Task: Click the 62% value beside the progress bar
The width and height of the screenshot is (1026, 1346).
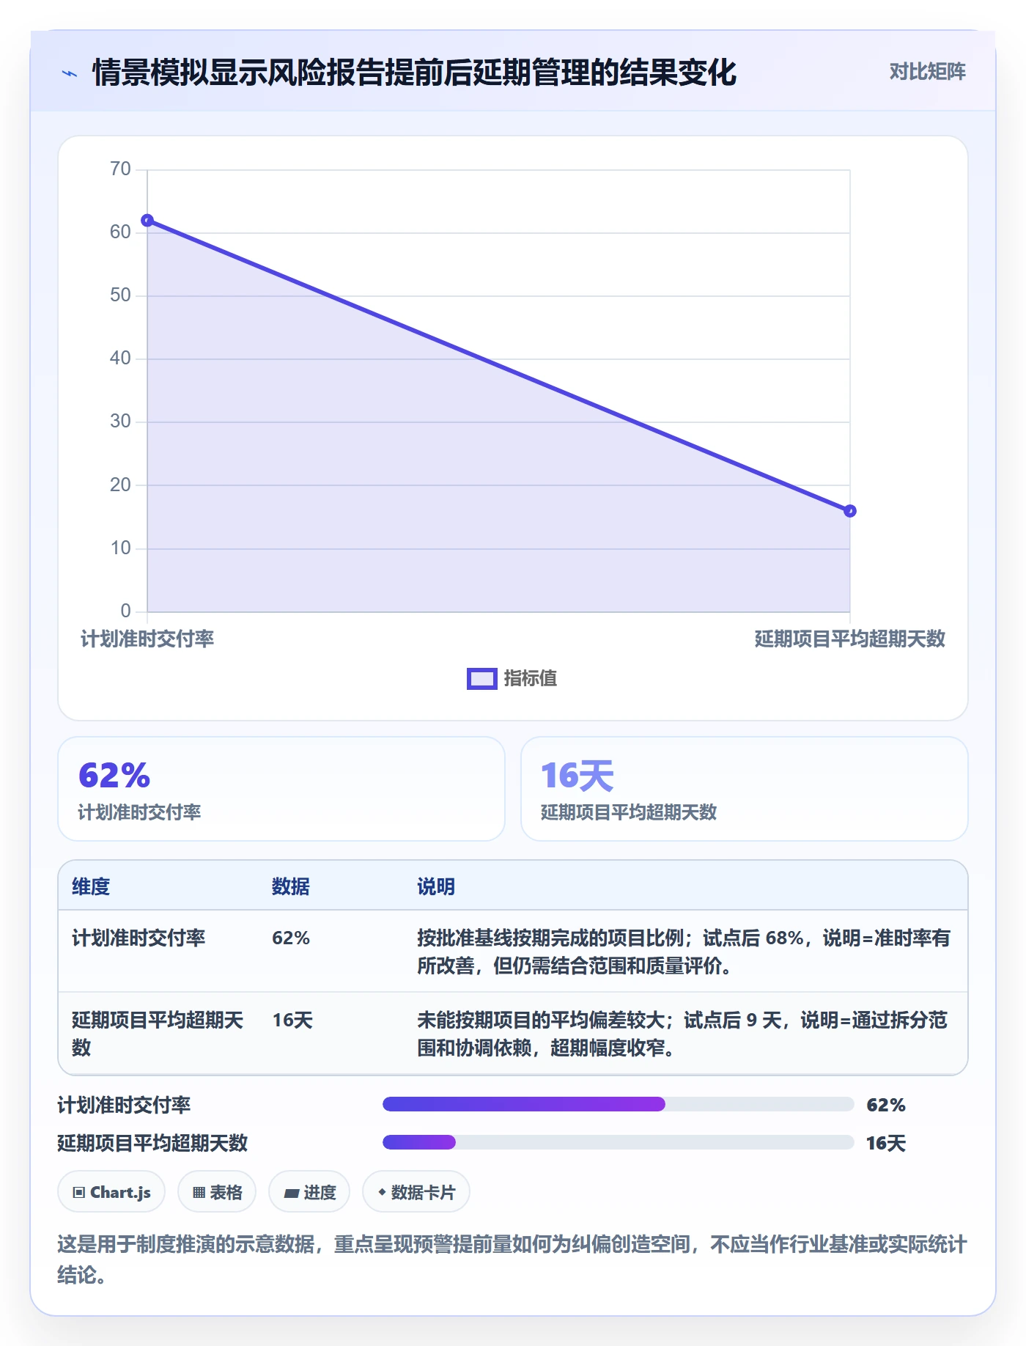Action: coord(886,1105)
